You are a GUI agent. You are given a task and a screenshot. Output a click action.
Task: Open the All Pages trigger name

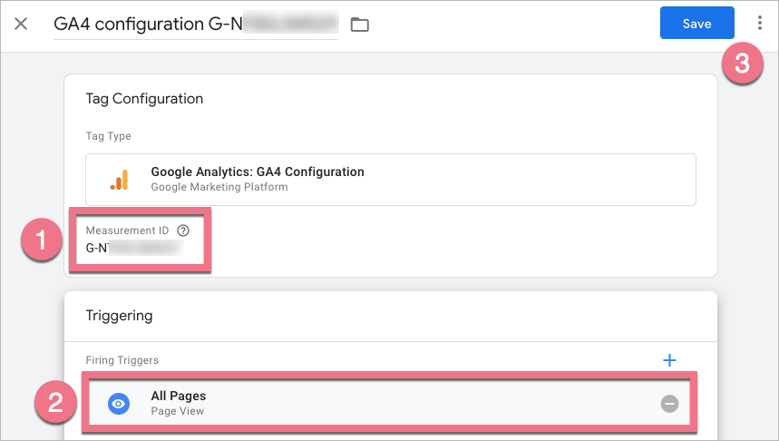179,397
